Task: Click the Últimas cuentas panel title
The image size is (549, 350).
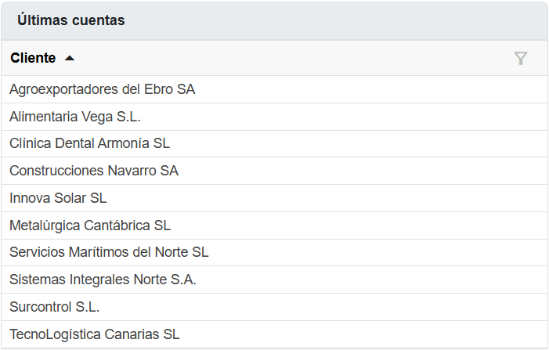Action: point(71,21)
